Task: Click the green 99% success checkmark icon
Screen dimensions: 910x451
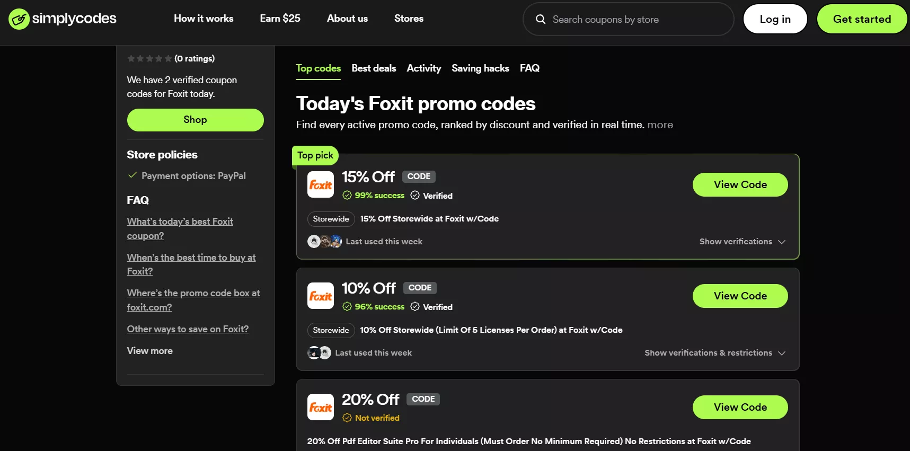Action: pos(347,195)
